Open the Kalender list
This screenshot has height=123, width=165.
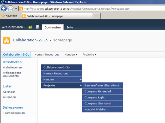pyautogui.click(x=9, y=91)
